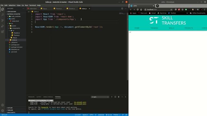Switch to the Problems panel tab
The width and height of the screenshot is (207, 116).
pyautogui.click(x=31, y=97)
